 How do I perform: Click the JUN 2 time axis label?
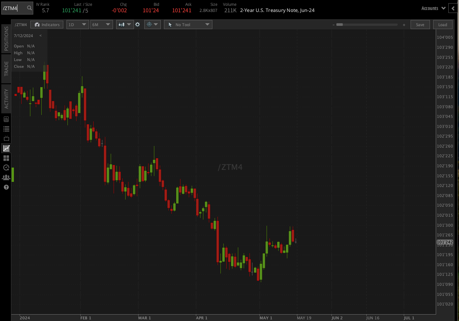click(337, 318)
